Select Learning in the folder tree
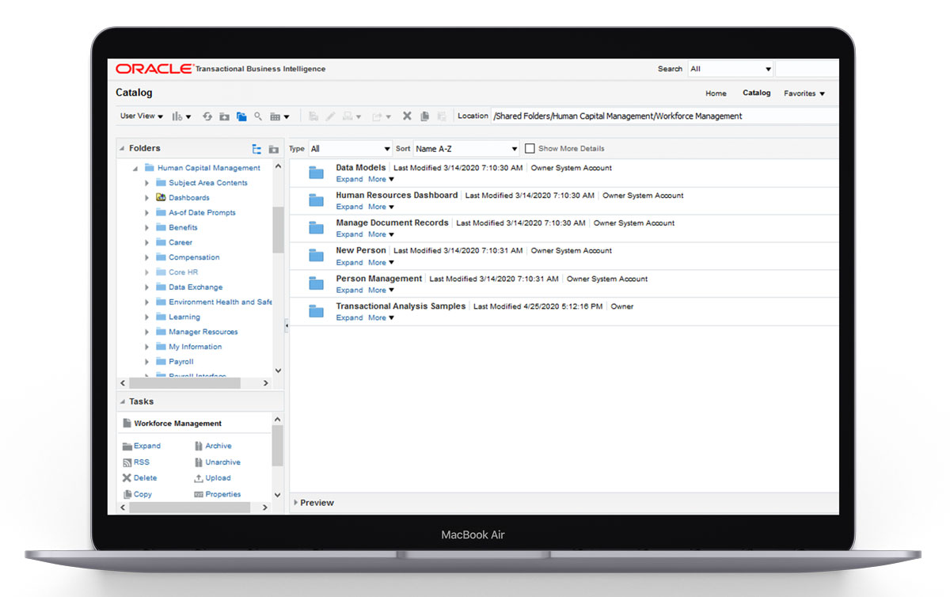The width and height of the screenshot is (950, 597). click(184, 318)
